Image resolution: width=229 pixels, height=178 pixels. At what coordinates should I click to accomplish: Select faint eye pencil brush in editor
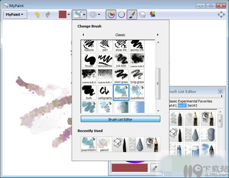pos(192,119)
